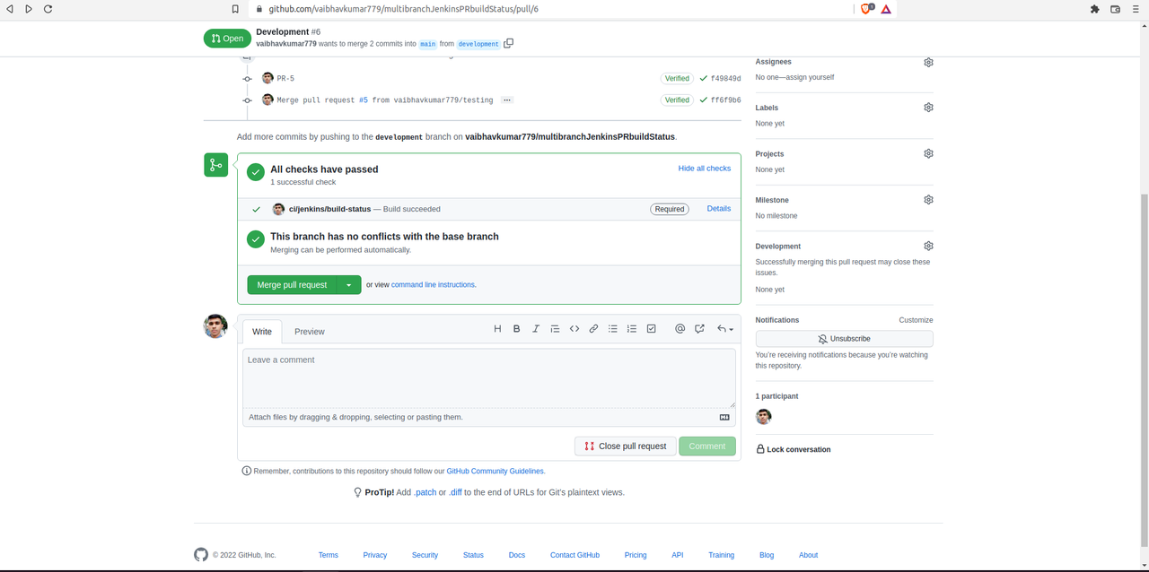Viewport: 1149px width, 572px height.
Task: Open command line instructions link
Action: tap(433, 285)
